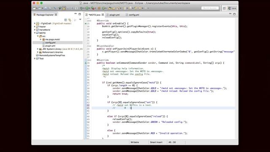
Task: Expand the Test project
Action: click(35, 58)
